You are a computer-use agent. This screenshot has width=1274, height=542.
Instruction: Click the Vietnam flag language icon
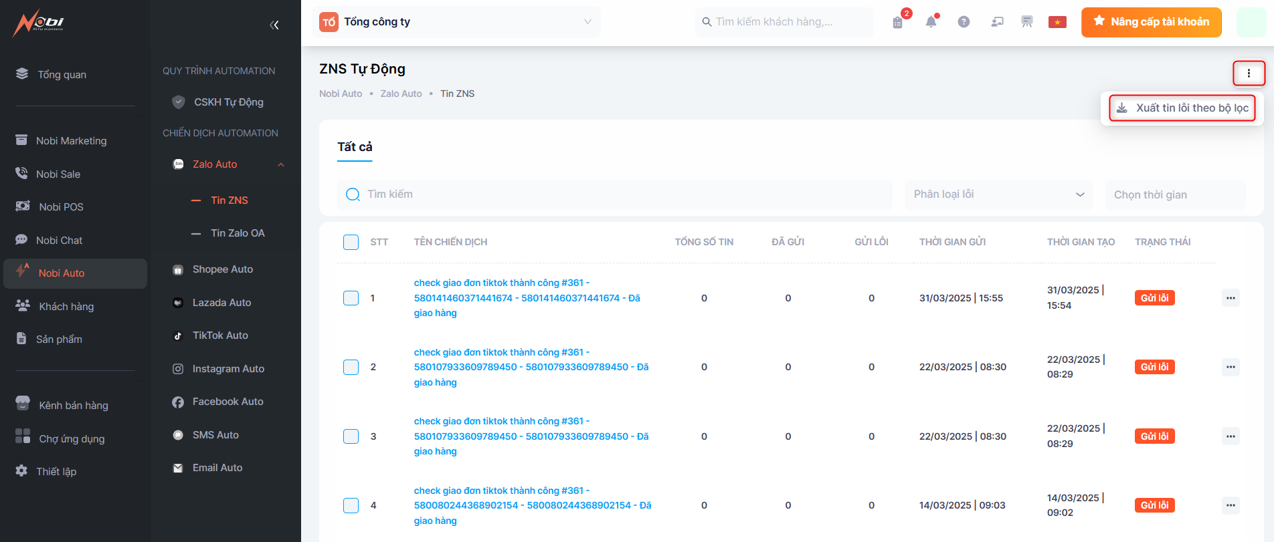(x=1057, y=22)
